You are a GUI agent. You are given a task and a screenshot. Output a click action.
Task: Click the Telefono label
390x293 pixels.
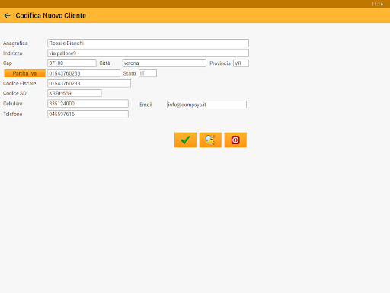point(13,114)
